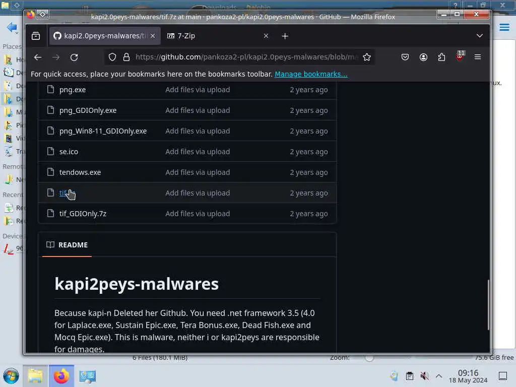Open file manager from taskbar
The height and width of the screenshot is (387, 516).
[35, 376]
